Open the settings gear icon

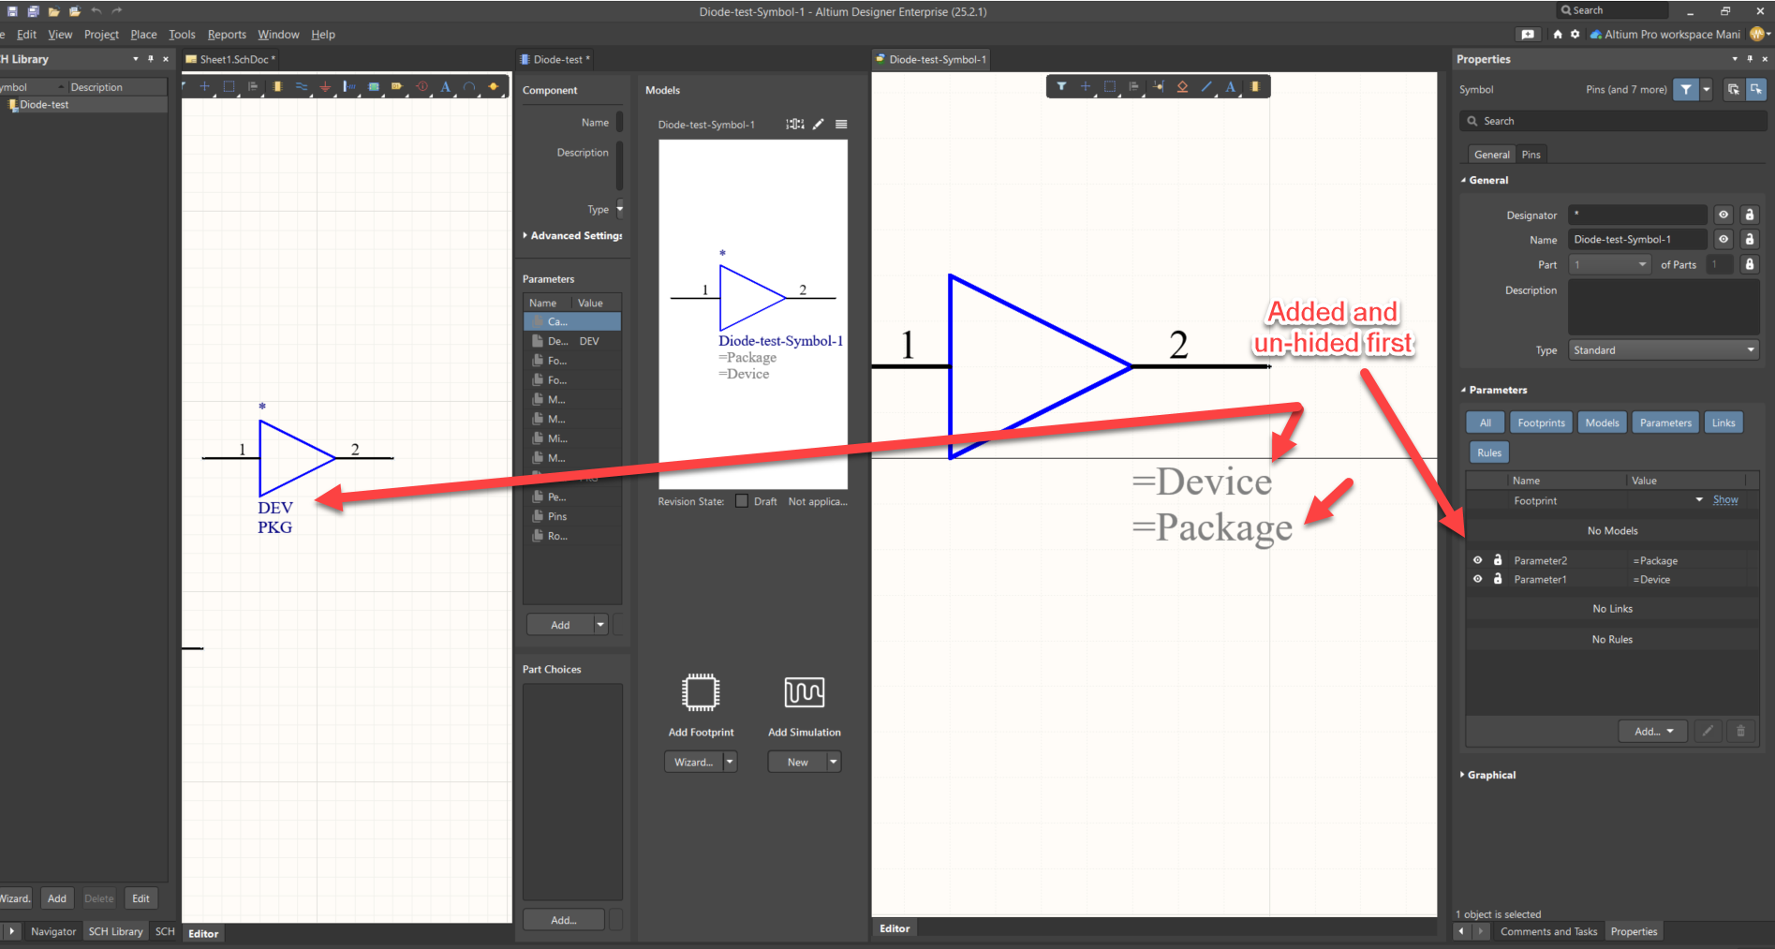pos(1575,34)
